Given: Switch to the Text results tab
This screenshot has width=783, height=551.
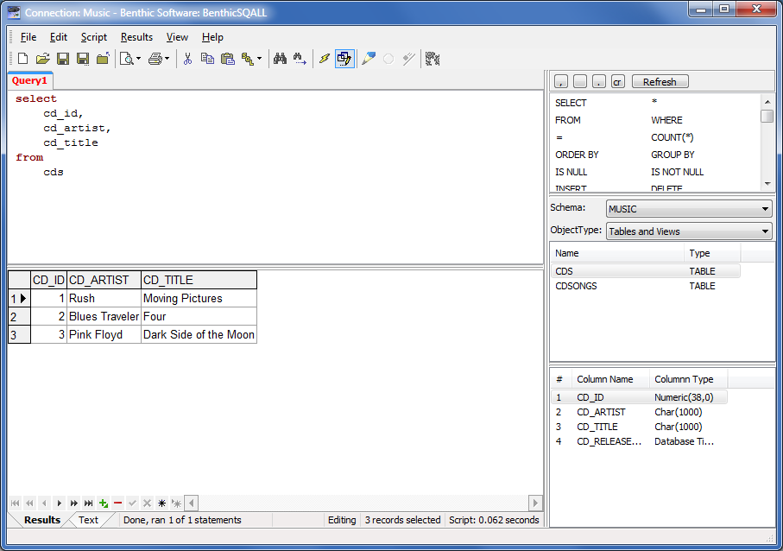Looking at the screenshot, I should tap(88, 520).
